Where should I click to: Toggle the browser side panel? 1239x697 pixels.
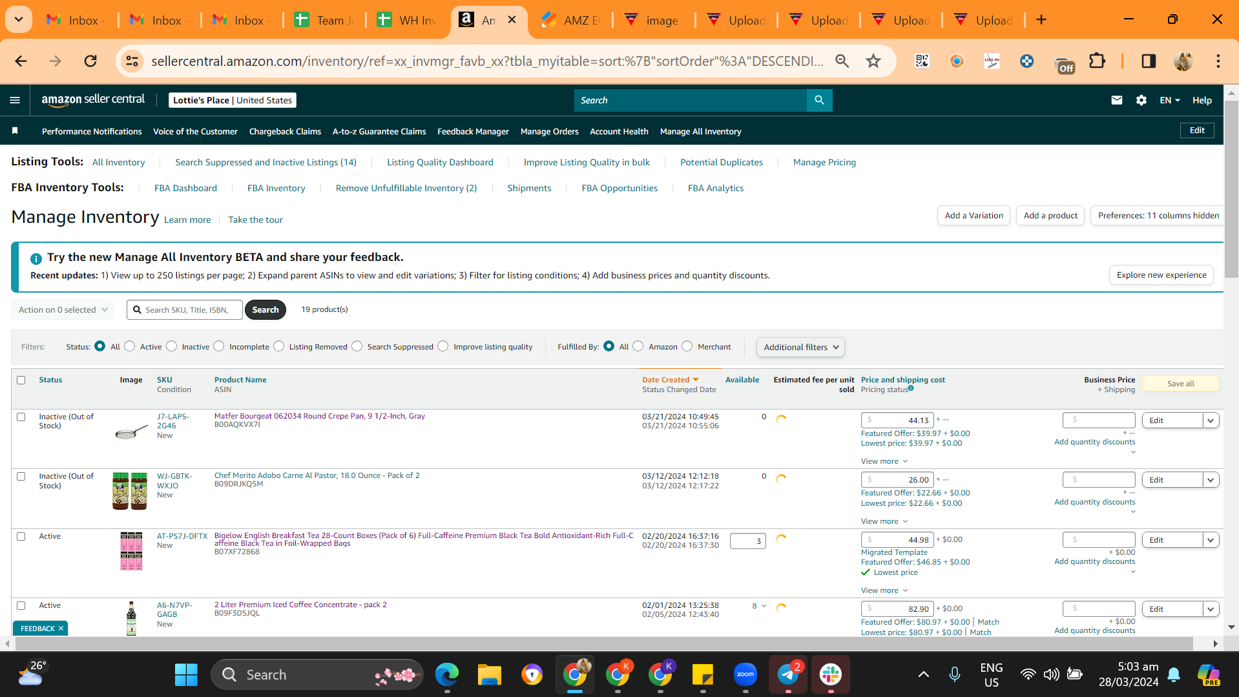point(1149,61)
